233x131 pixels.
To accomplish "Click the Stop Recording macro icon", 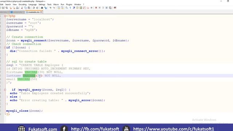I will coord(99,8).
